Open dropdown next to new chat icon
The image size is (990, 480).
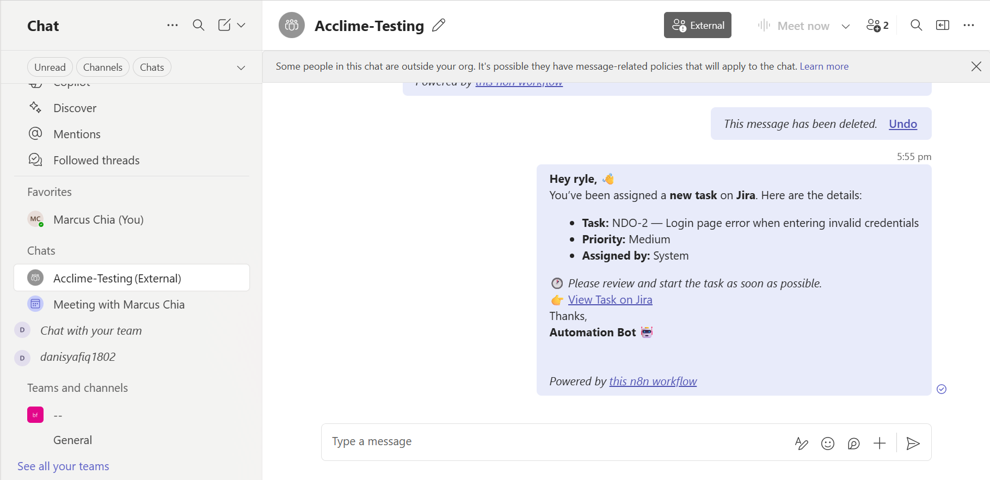pos(241,25)
